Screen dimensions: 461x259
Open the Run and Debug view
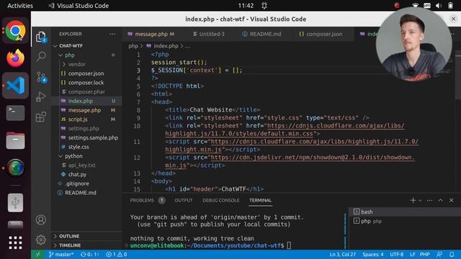pos(41,97)
